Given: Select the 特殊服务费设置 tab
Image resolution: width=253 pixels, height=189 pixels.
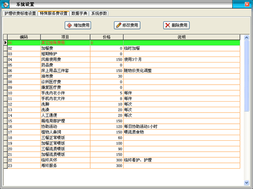Looking at the screenshot, I should tap(53, 13).
